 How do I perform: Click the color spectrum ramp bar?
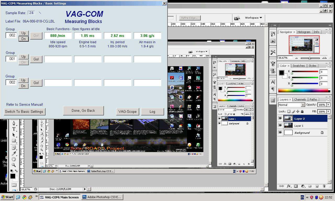(x=303, y=91)
